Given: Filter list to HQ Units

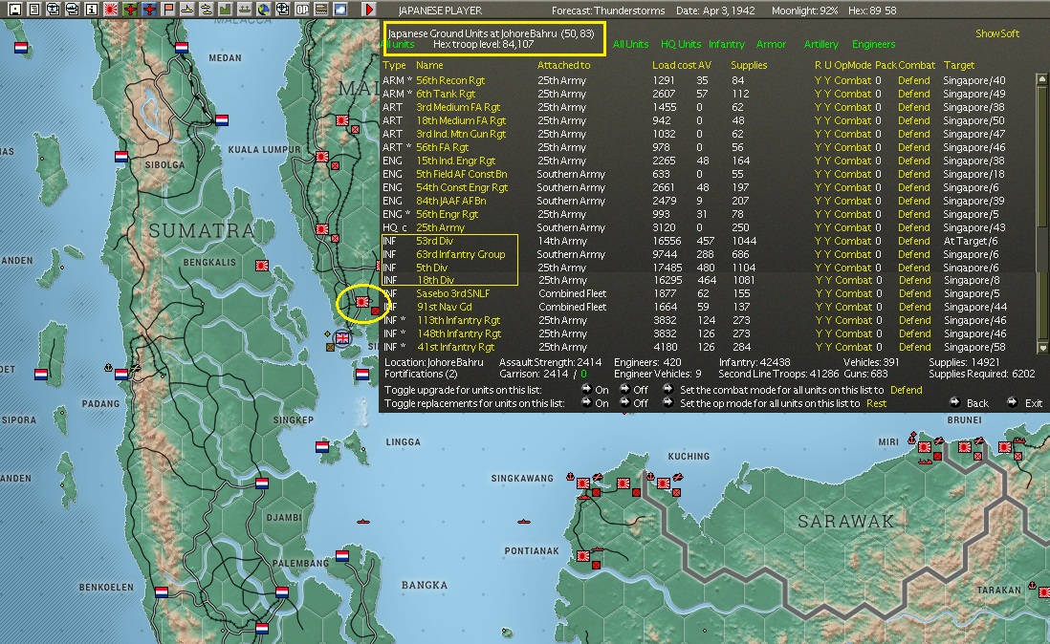Looking at the screenshot, I should coord(680,44).
